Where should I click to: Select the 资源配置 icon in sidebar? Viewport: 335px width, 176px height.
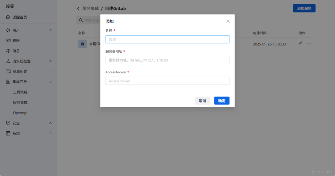click(x=7, y=71)
